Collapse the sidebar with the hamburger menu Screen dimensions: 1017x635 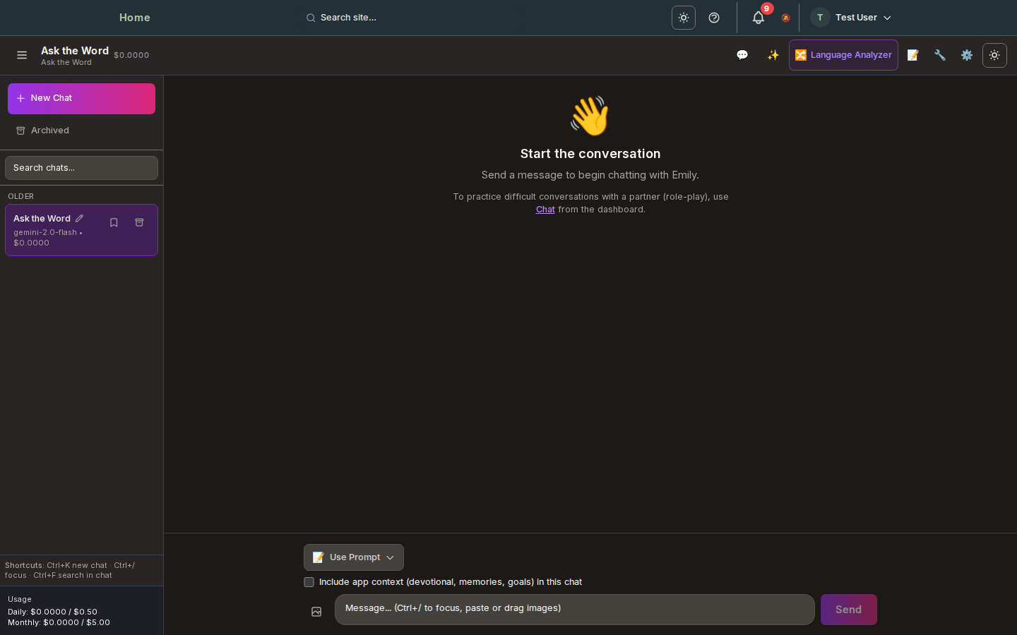[x=22, y=55]
